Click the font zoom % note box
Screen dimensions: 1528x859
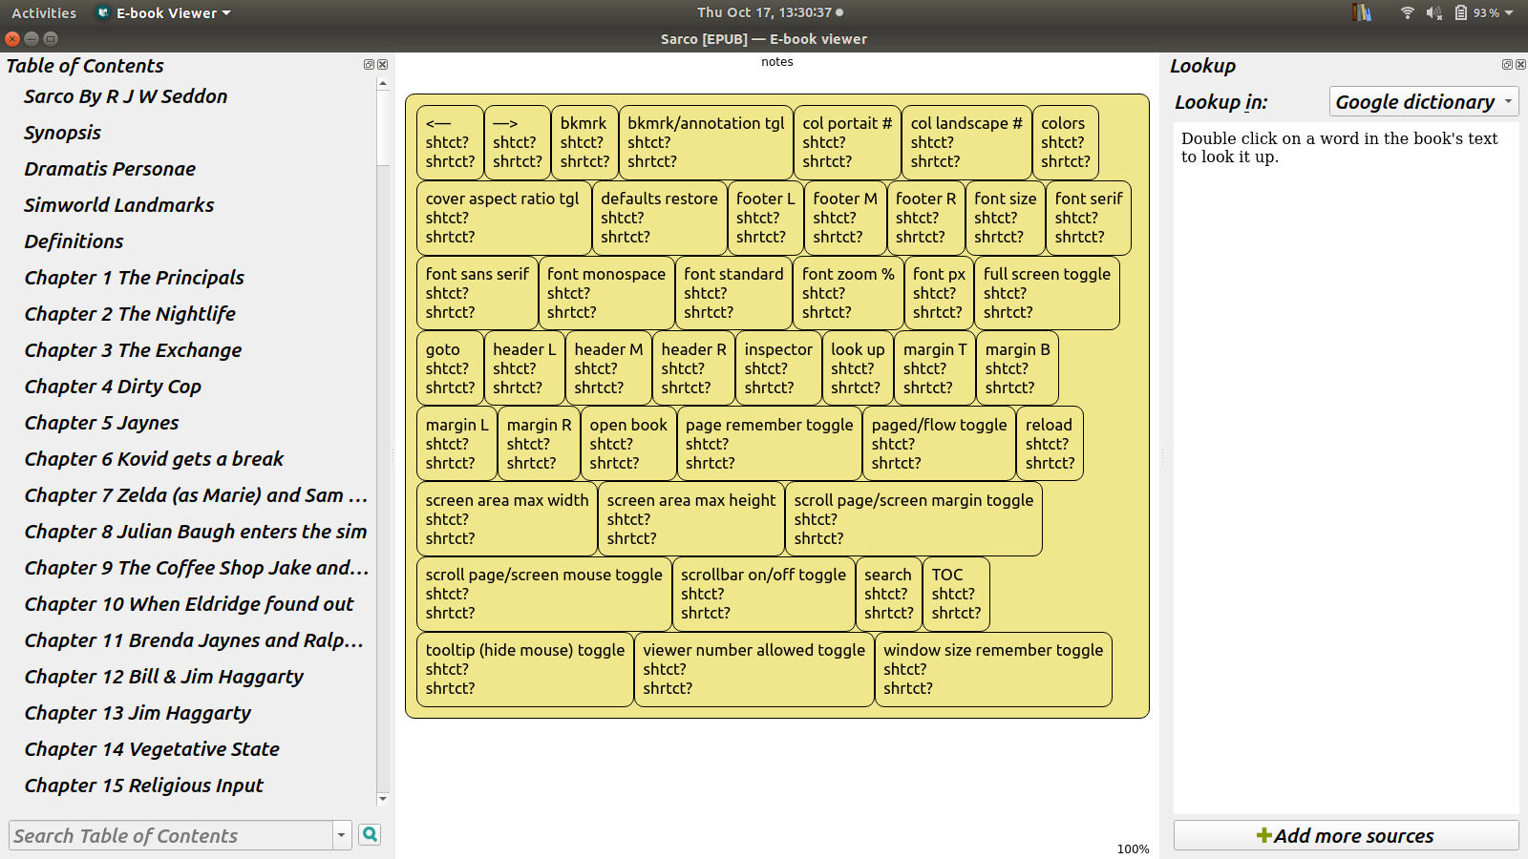coord(848,293)
